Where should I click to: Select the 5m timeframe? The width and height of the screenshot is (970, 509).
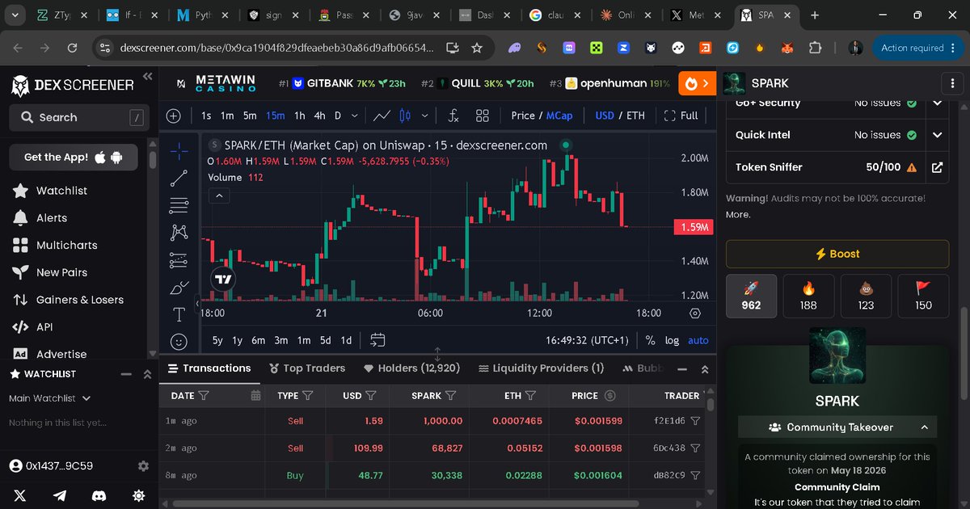coord(250,116)
